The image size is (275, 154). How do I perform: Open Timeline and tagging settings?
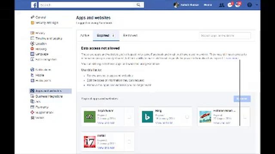pyautogui.click(x=49, y=38)
